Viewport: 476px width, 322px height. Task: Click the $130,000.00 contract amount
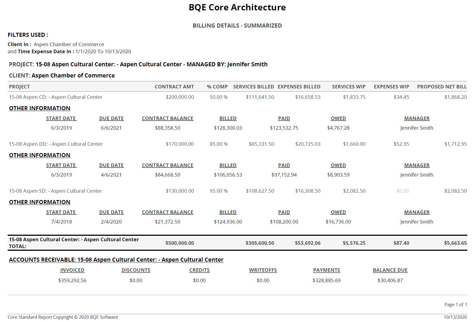tap(180, 191)
